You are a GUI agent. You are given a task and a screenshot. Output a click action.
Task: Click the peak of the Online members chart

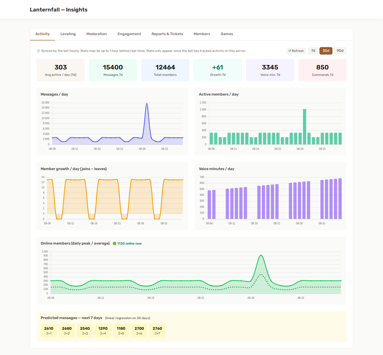261,255
